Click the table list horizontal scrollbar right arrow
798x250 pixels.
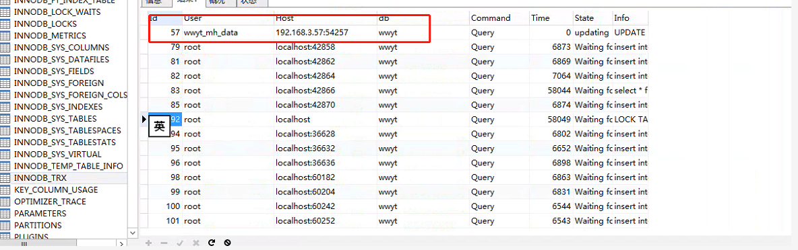(x=122, y=244)
